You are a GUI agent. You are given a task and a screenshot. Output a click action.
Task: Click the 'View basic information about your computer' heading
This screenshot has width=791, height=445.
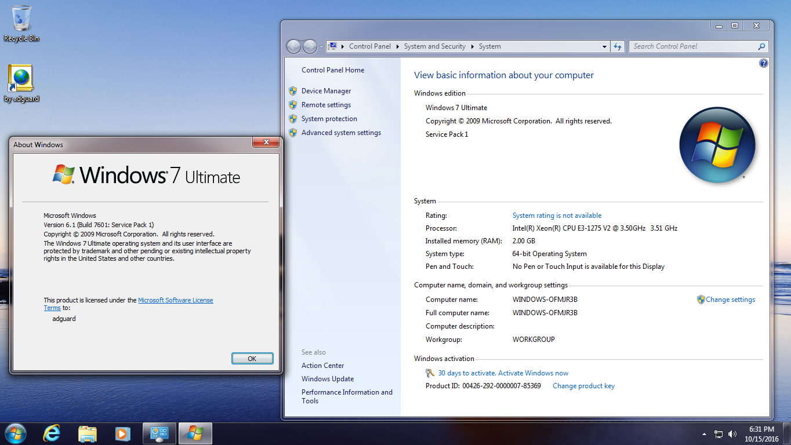(504, 75)
